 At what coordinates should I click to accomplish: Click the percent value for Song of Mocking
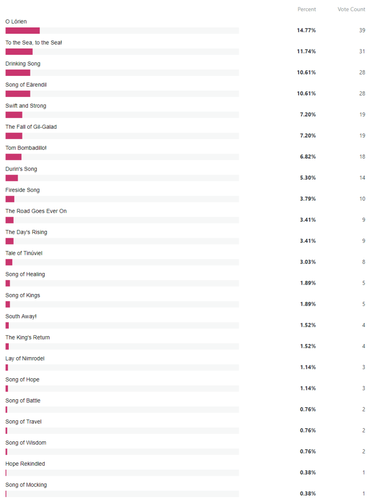308,493
